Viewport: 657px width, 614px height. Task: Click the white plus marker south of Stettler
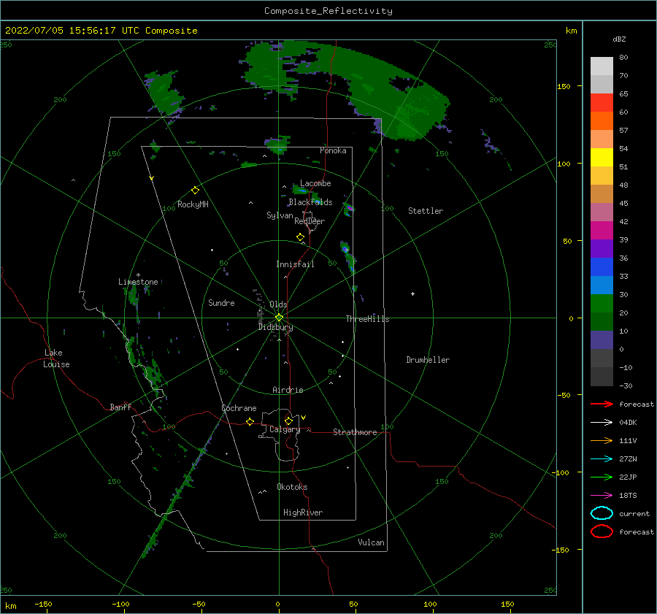(412, 293)
